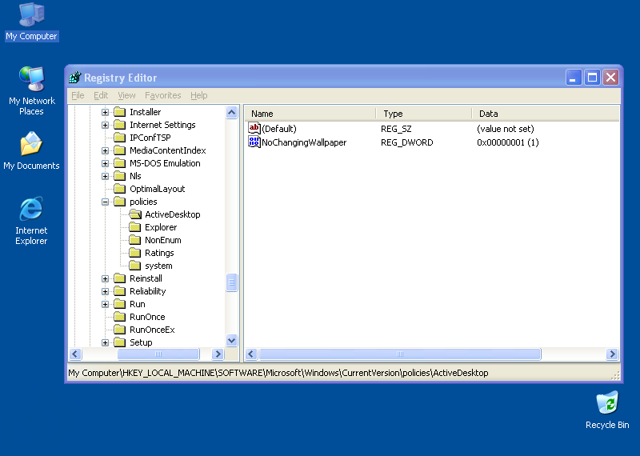Click values pane scroll right arrow
The width and height of the screenshot is (640, 456).
click(x=612, y=354)
